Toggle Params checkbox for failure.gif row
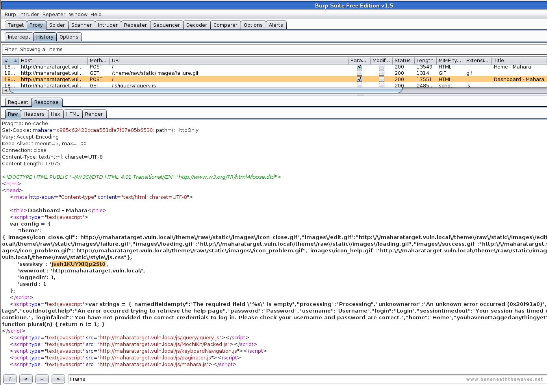 click(x=360, y=73)
